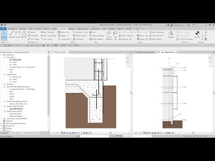The height and width of the screenshot is (161, 215).
Task: Expand Schedules/Quantities node
Action: (1, 123)
